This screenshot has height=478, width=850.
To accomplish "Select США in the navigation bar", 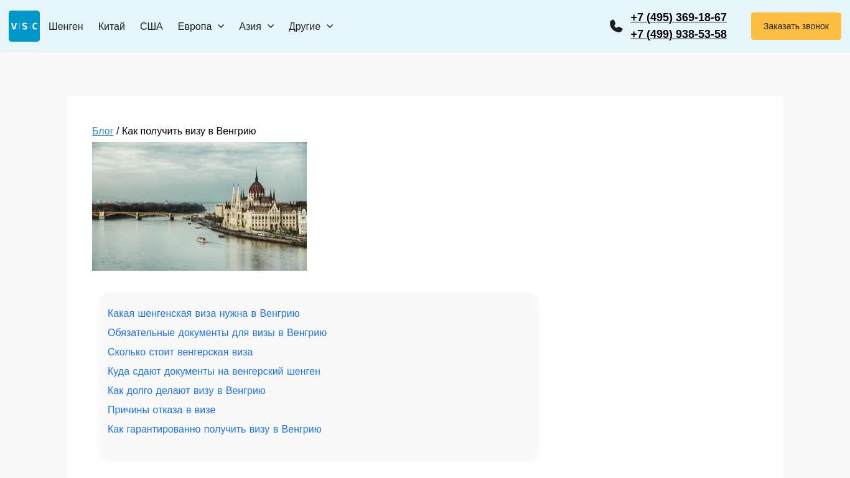I will coord(151,26).
